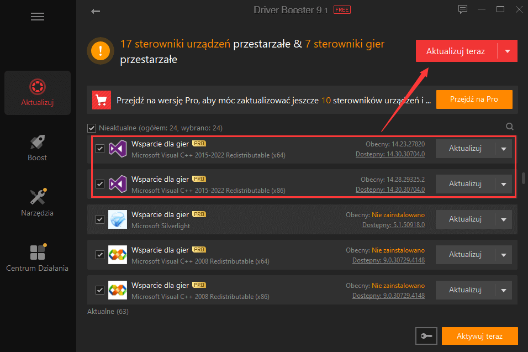The image size is (528, 352).
Task: Click the Aktywuj teraz button
Action: tap(479, 336)
